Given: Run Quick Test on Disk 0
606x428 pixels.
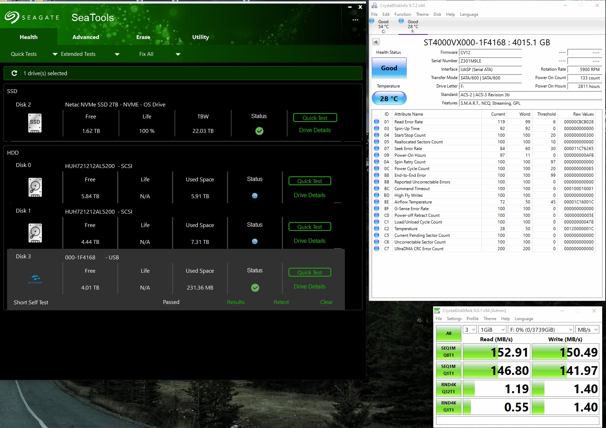Looking at the screenshot, I should (310, 181).
